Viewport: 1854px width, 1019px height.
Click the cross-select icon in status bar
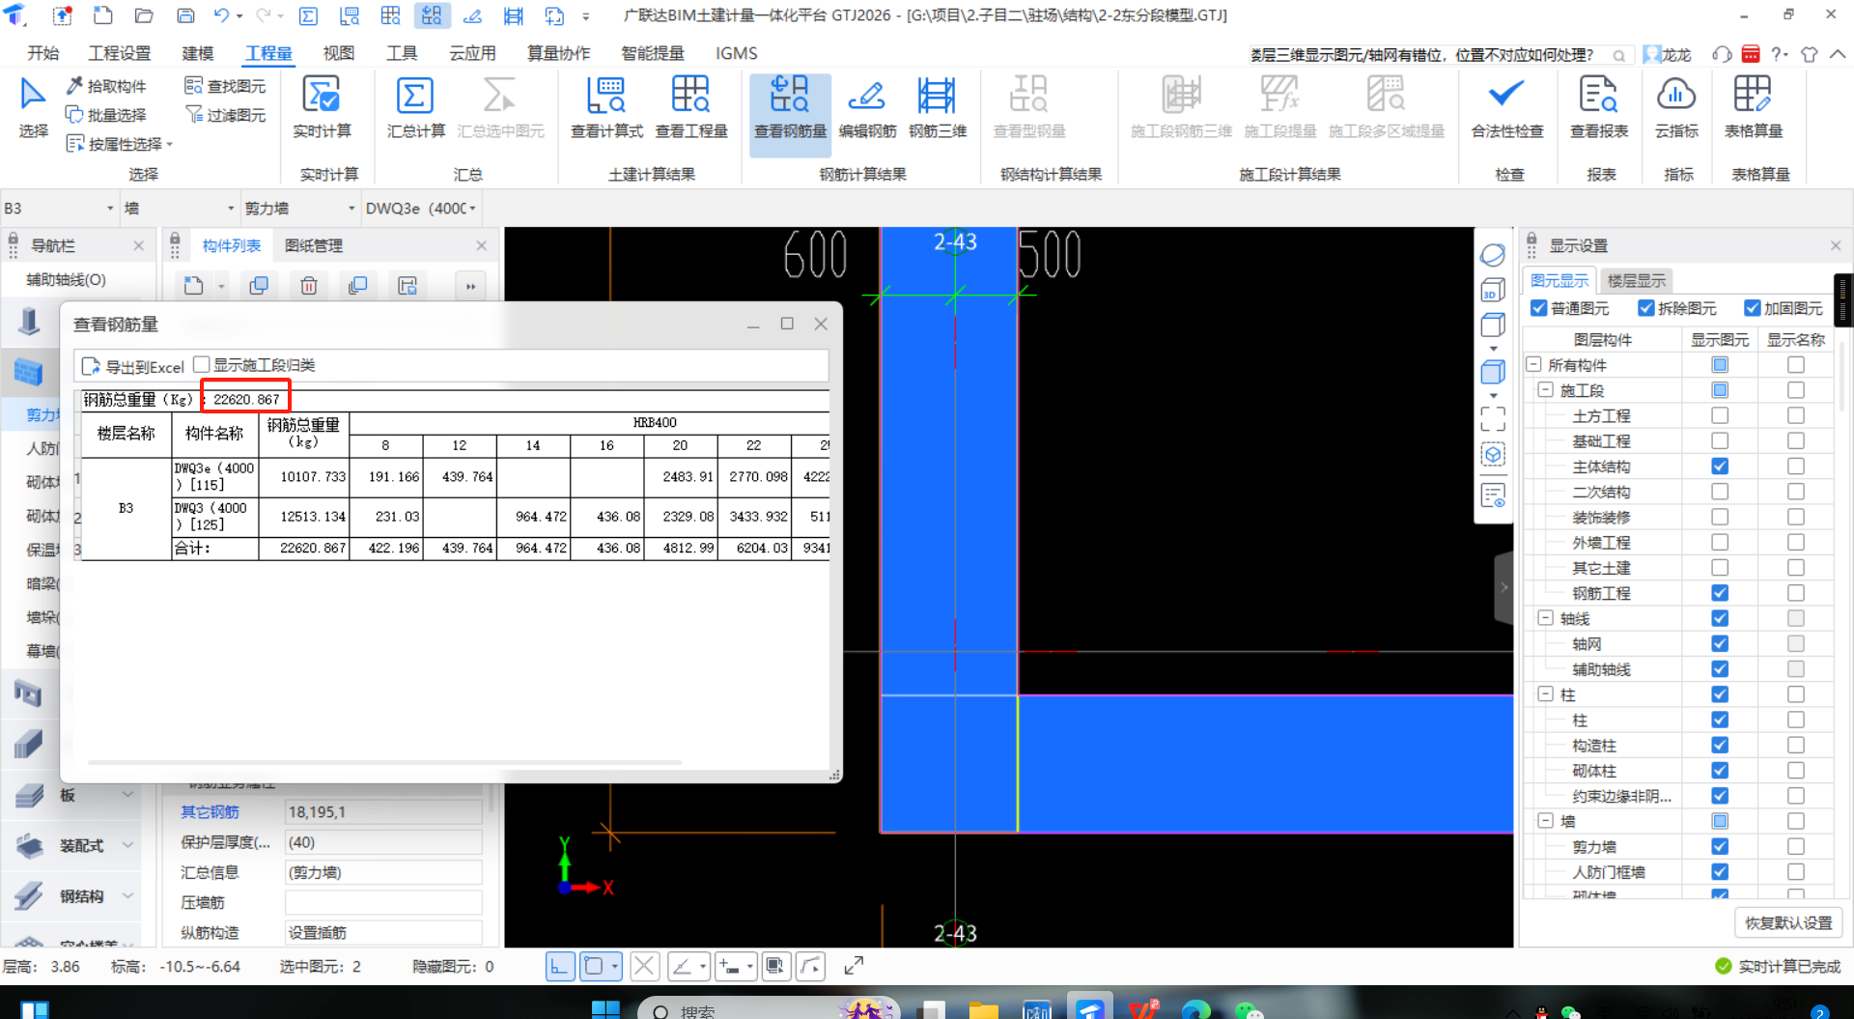coord(644,966)
